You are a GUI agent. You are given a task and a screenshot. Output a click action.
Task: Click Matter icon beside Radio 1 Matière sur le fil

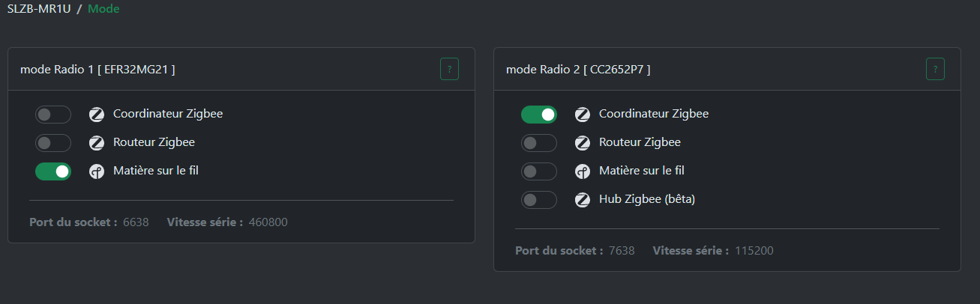(97, 171)
